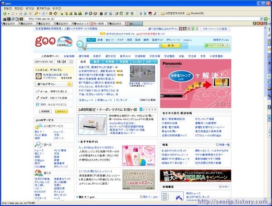Viewport: 272px width, 206px height.
Task: Click the home page toolbar icon
Action: point(30,14)
